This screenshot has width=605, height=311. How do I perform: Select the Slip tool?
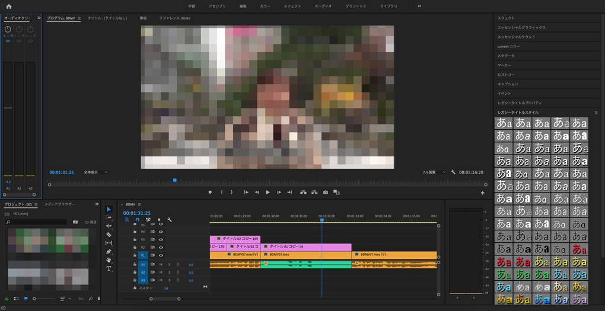[x=109, y=243]
